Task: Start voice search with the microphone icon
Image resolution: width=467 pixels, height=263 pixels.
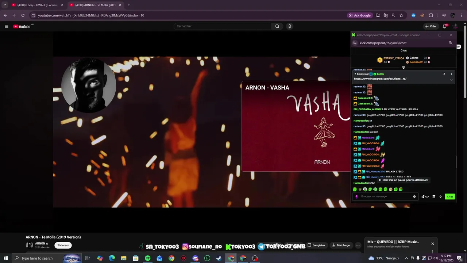Action: pos(290,26)
